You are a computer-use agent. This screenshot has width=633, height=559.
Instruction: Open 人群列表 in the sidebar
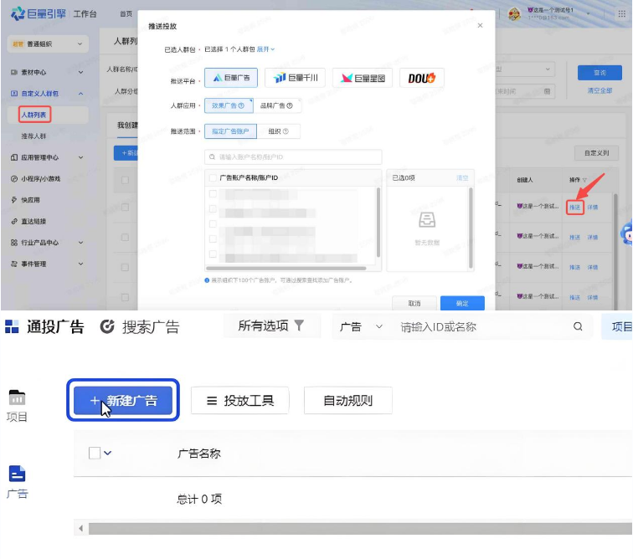[x=34, y=115]
